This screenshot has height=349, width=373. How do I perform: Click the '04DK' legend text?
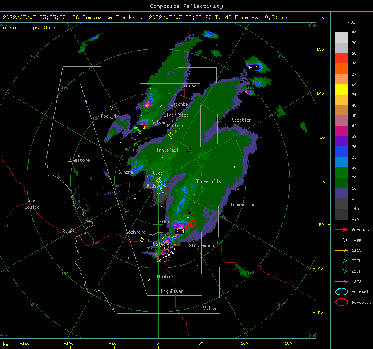(x=356, y=240)
